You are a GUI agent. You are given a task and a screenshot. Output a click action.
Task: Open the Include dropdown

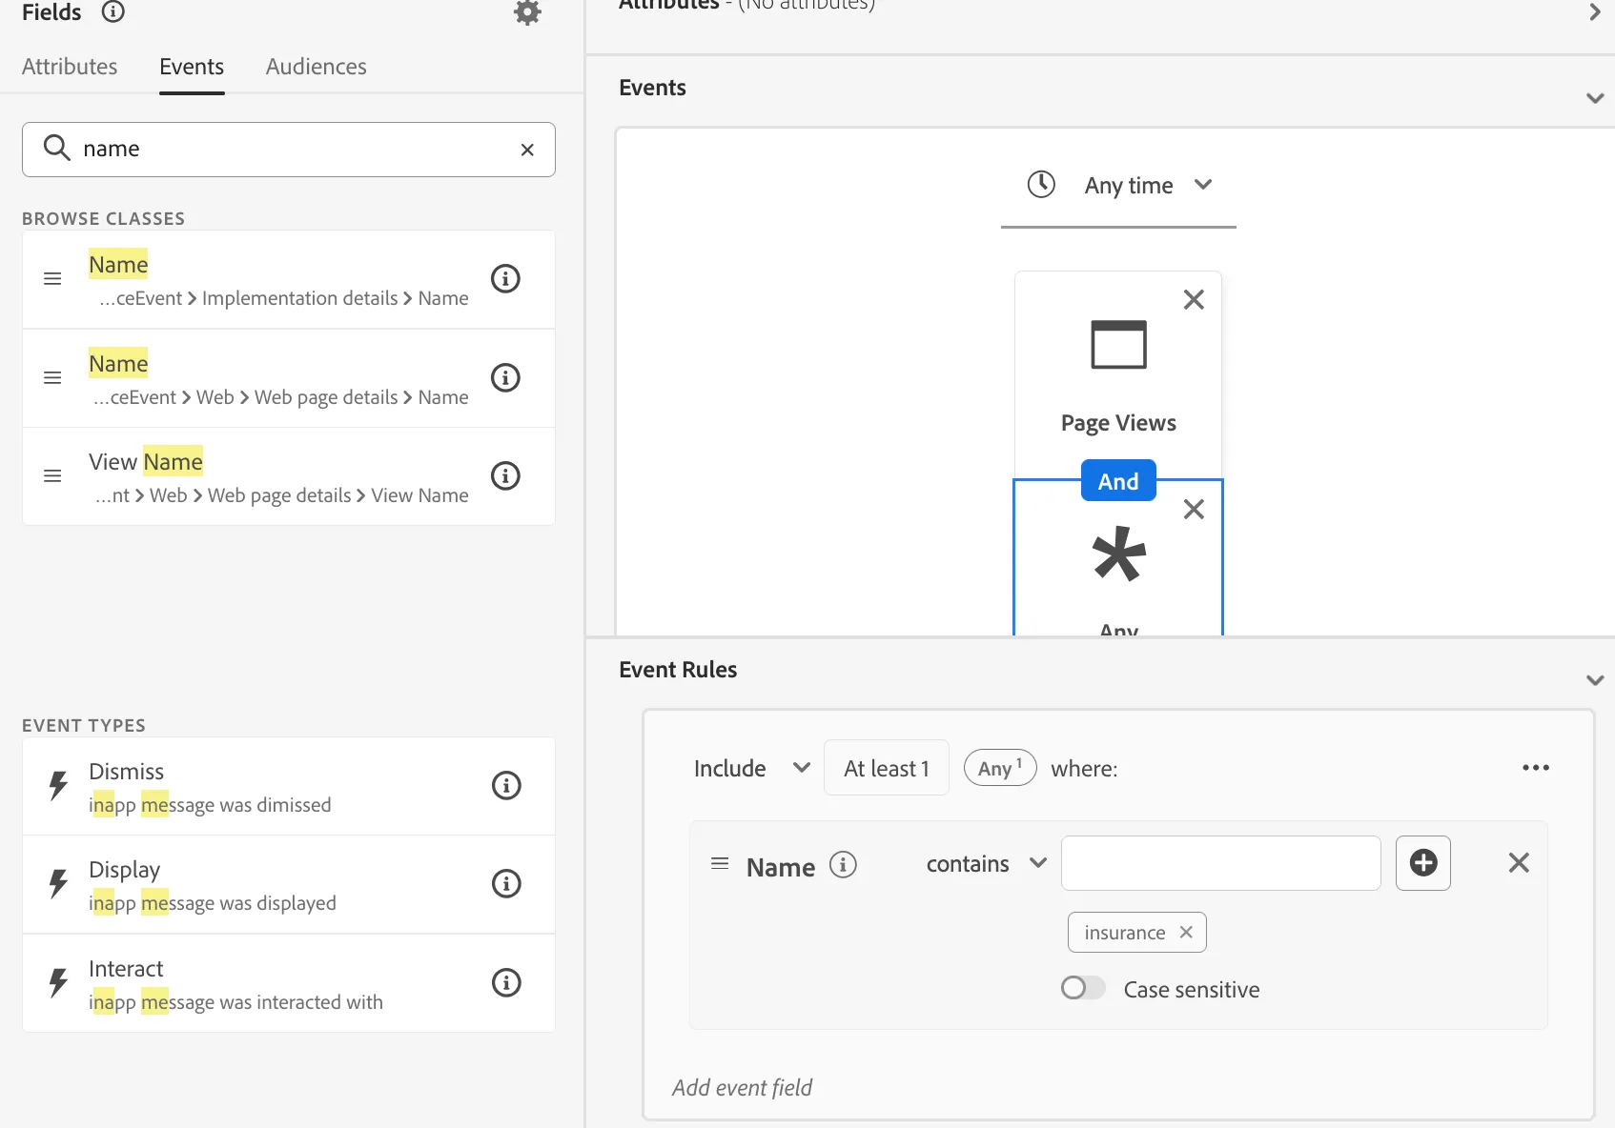click(751, 768)
